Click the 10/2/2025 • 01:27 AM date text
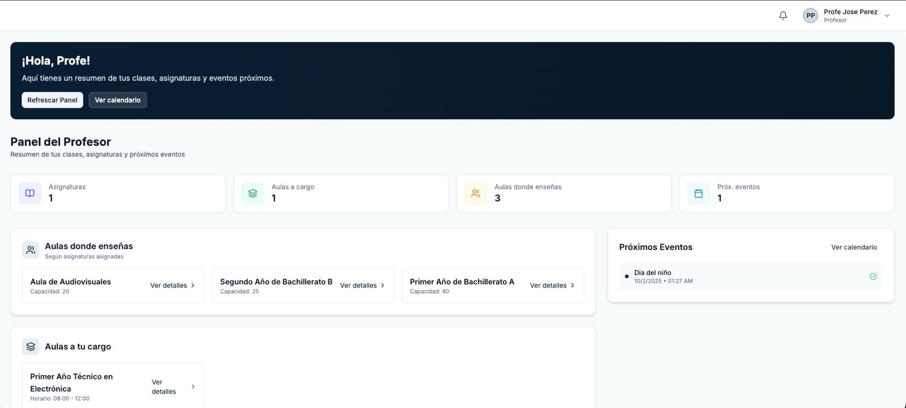The height and width of the screenshot is (408, 906). (664, 281)
